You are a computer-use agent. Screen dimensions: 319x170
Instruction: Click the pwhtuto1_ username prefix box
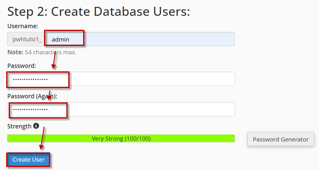pos(27,39)
